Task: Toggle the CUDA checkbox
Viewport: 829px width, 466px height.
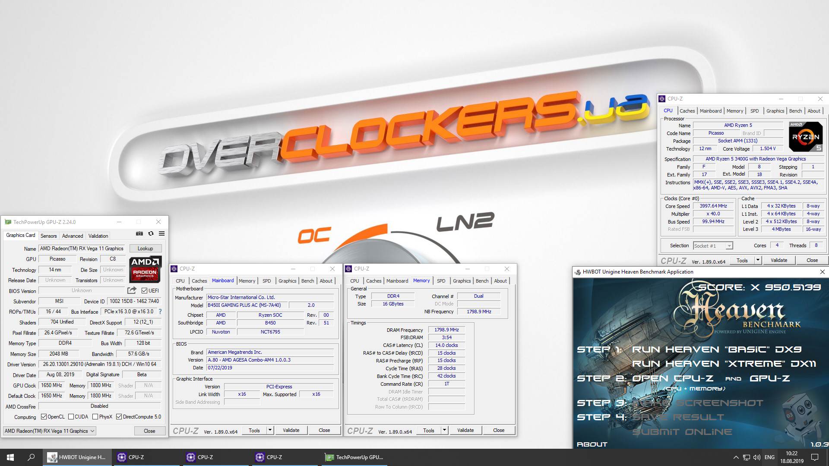Action: pos(71,417)
